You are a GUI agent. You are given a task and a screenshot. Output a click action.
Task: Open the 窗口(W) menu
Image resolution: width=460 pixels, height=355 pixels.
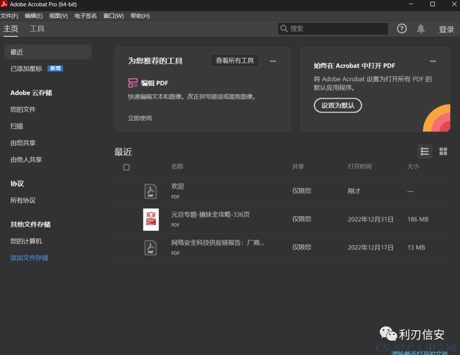tap(114, 16)
